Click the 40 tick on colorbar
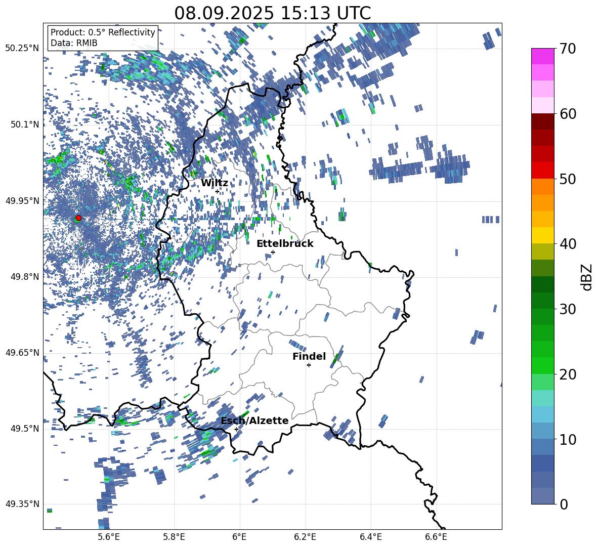Image resolution: width=599 pixels, height=547 pixels. (567, 244)
